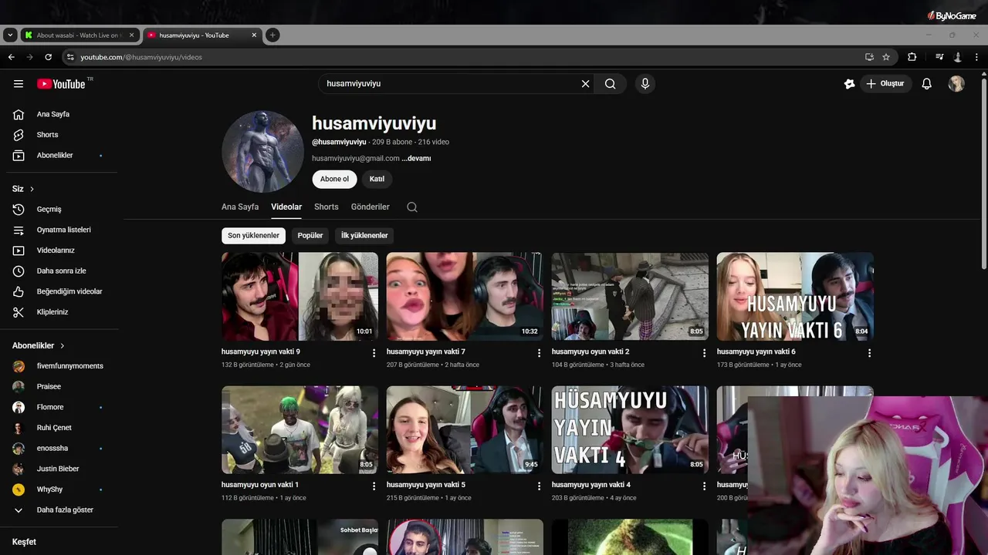Screen dimensions: 988x555
Task: Click the sparkle icon beside Oluştur
Action: [849, 84]
